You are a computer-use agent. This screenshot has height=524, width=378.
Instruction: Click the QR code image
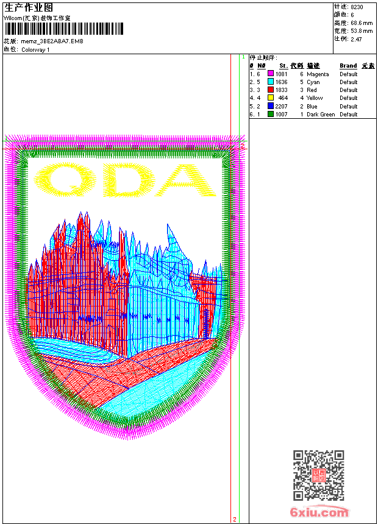click(x=319, y=475)
